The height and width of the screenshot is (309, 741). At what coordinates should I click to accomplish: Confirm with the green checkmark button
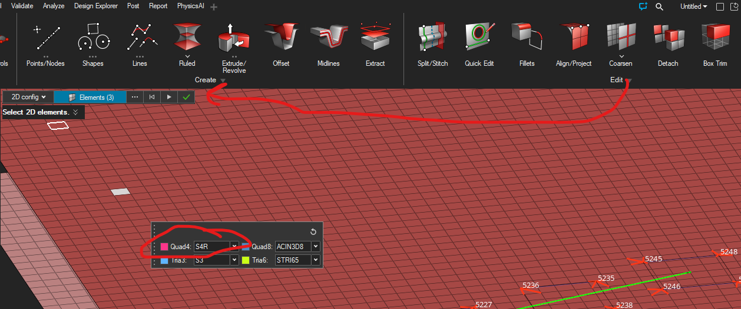186,98
